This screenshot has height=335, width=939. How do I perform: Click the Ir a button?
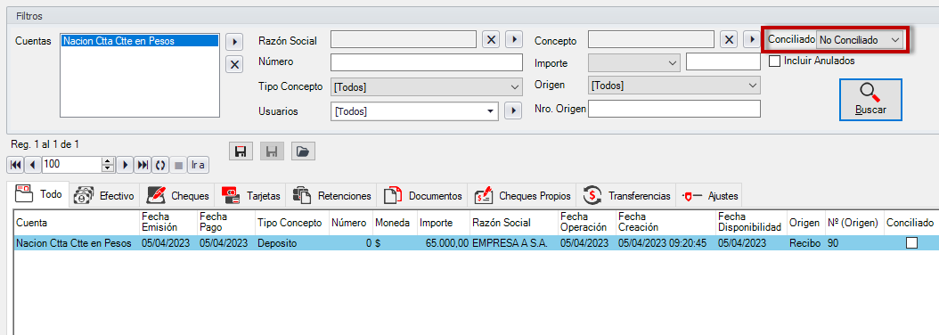point(198,165)
